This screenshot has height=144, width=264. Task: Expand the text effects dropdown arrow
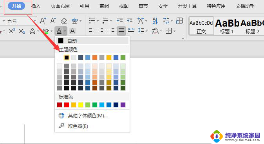pyautogui.click(x=38, y=31)
